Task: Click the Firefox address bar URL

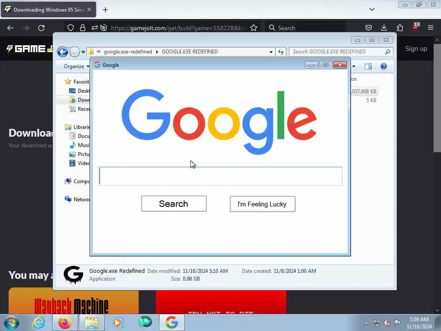Action: click(179, 28)
